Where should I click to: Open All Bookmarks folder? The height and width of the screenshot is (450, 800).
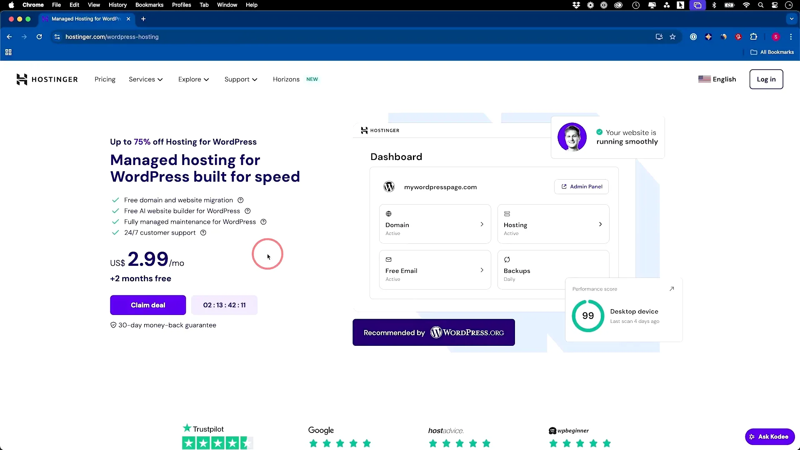(x=772, y=52)
